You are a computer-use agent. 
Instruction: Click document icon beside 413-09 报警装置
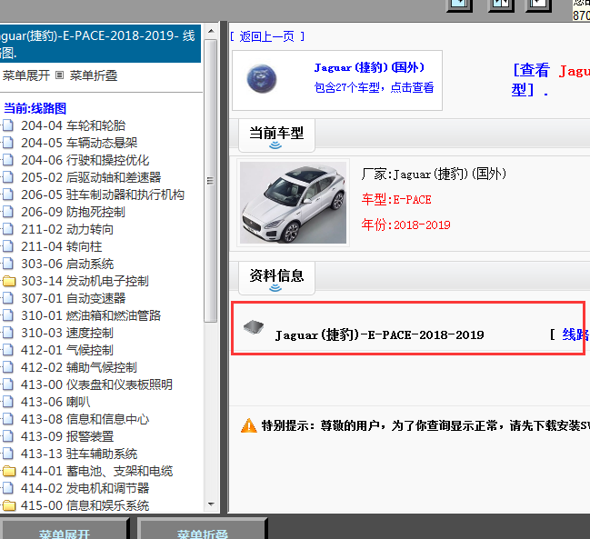coord(8,436)
